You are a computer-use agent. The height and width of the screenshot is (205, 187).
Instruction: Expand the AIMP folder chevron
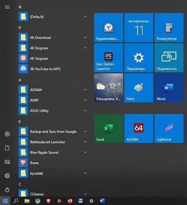(x=85, y=100)
